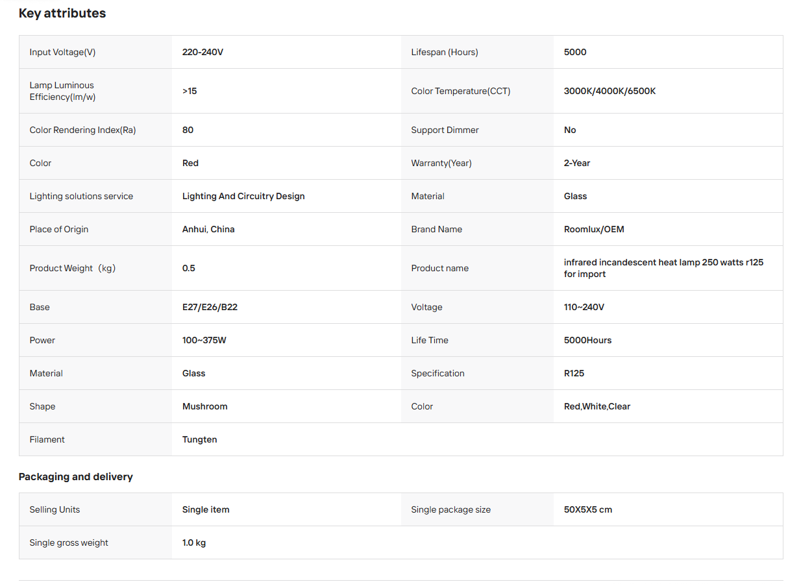Image resolution: width=788 pixels, height=584 pixels.
Task: Click the Color Rendering Index(Ra) label
Action: click(82, 130)
